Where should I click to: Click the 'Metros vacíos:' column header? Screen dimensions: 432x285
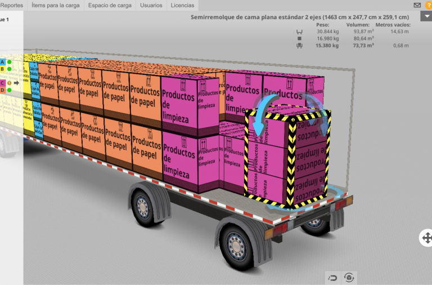393,25
